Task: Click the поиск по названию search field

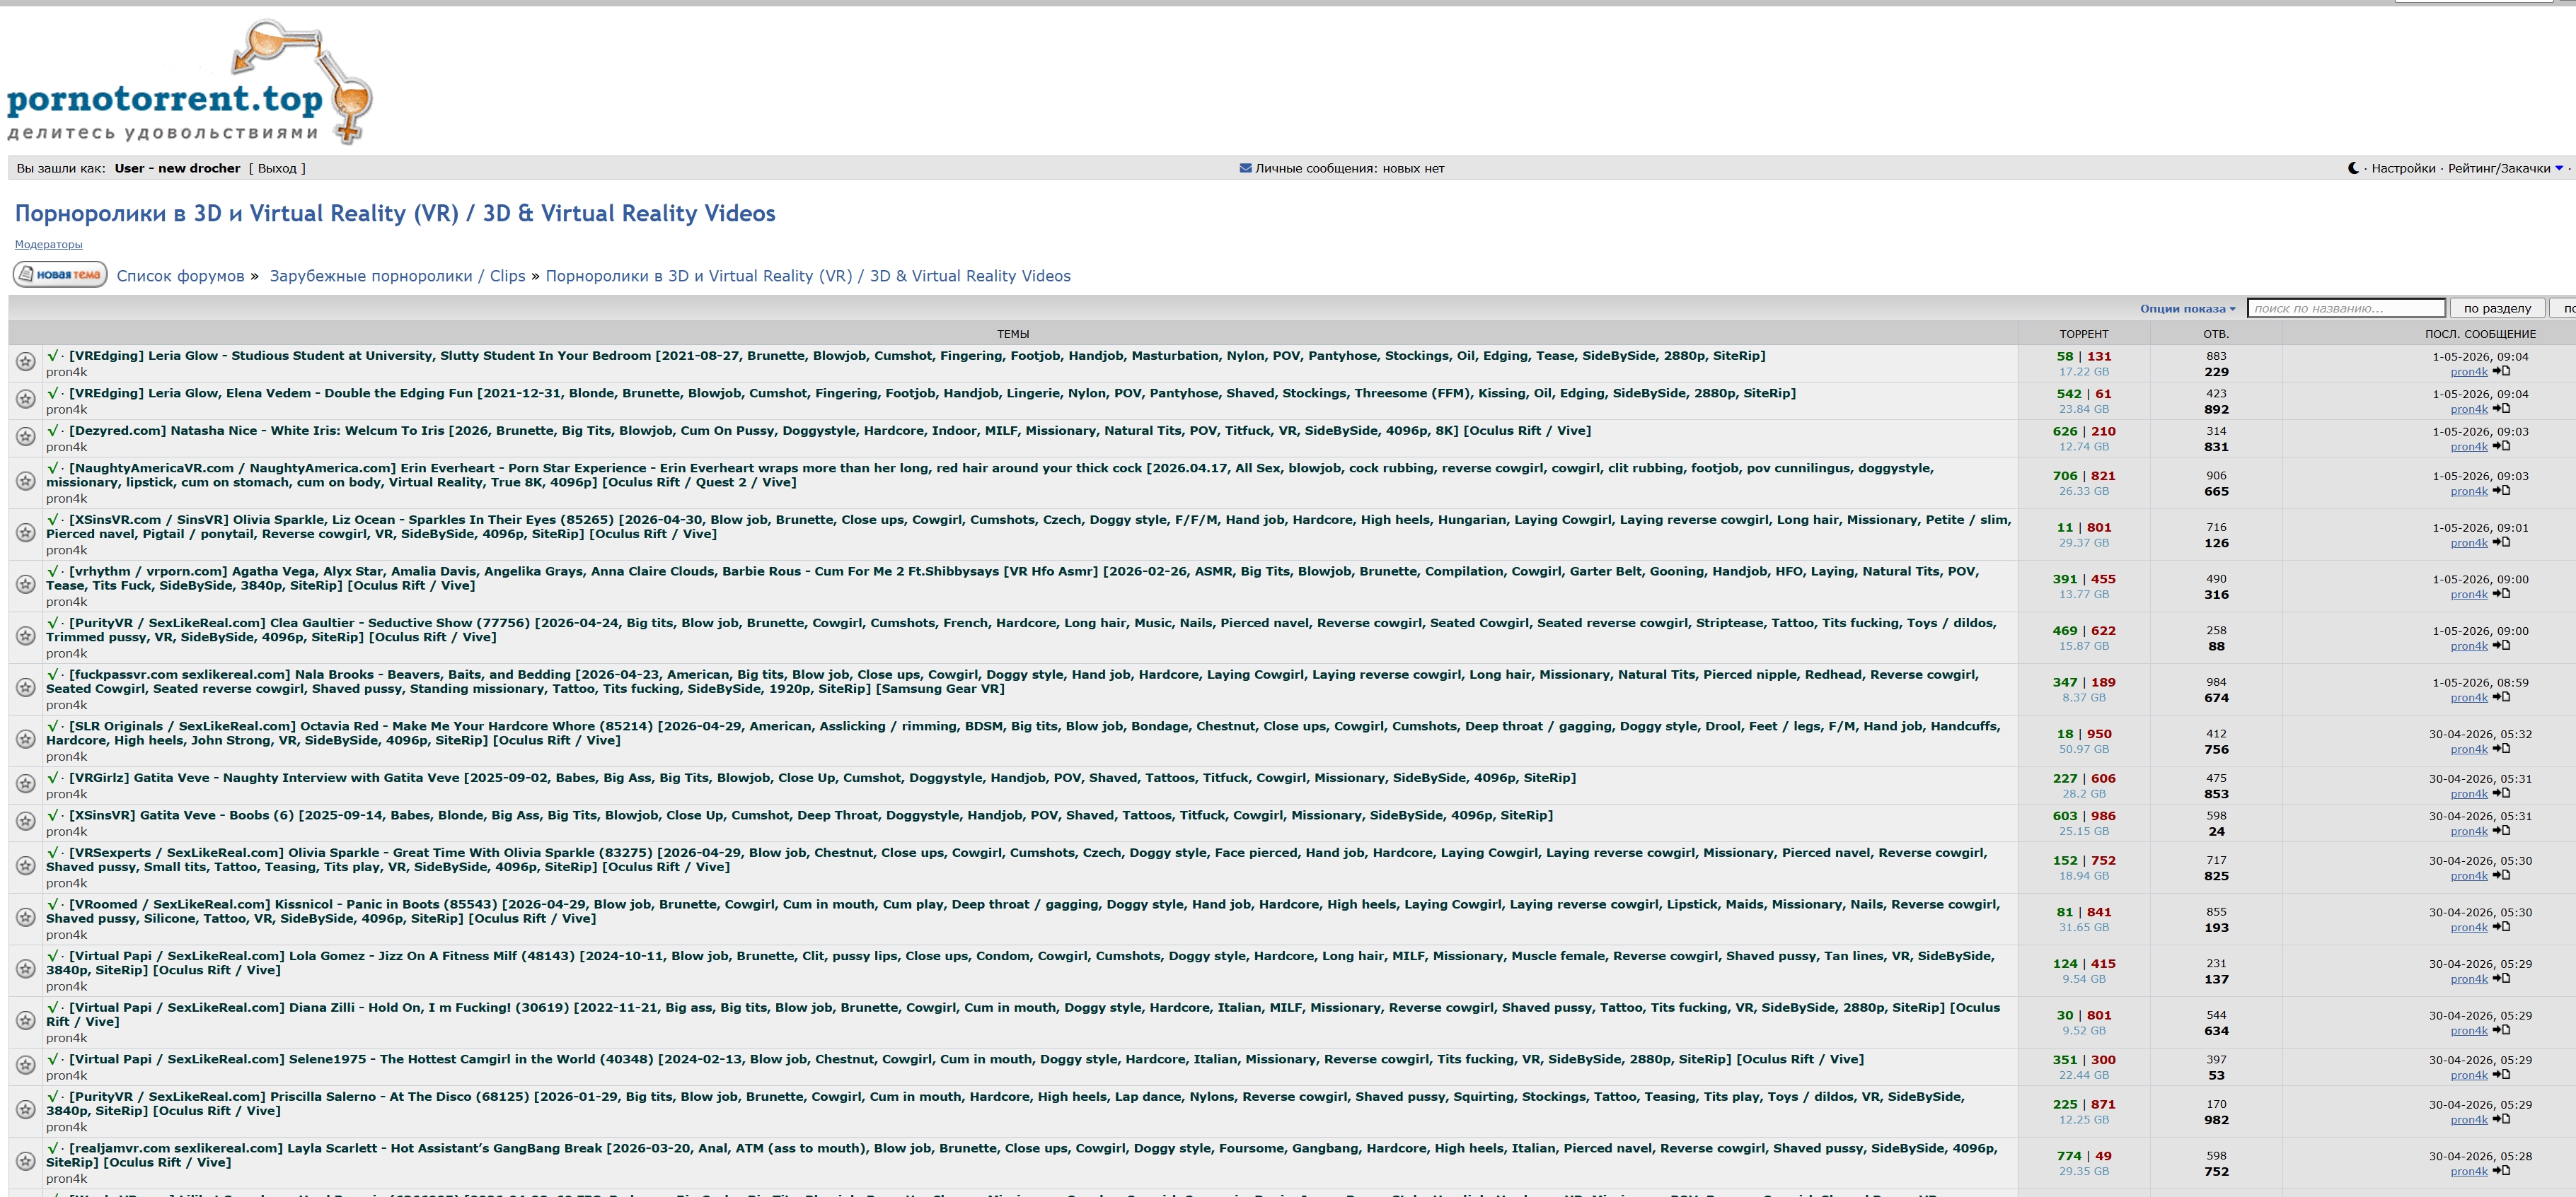Action: pos(2346,309)
